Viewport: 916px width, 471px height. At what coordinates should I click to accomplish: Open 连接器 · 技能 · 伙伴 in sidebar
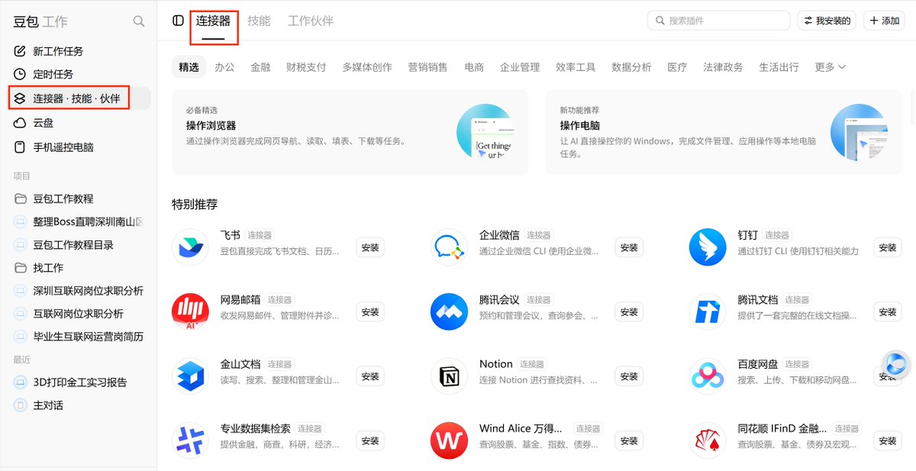pos(79,98)
